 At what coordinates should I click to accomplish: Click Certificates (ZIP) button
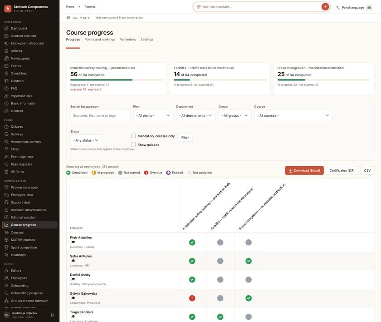342,170
